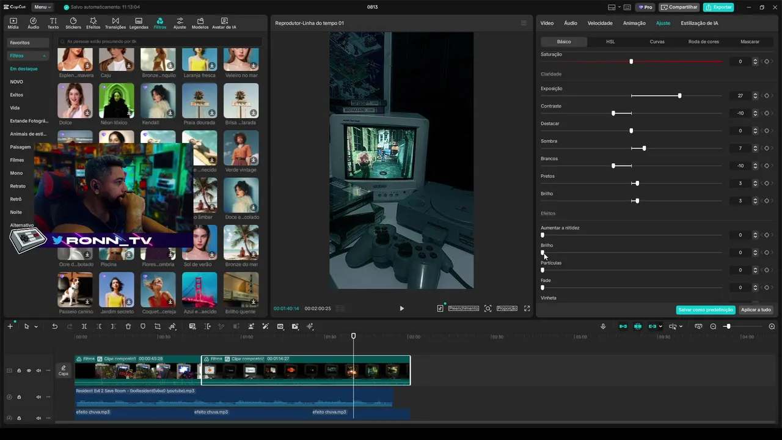Open the Mídia panel
The width and height of the screenshot is (782, 440).
tap(13, 23)
